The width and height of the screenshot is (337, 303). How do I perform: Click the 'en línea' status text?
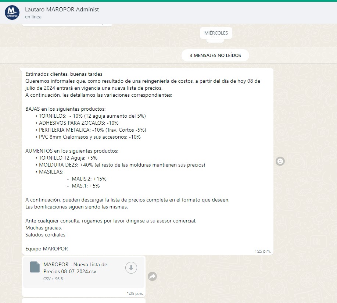click(x=33, y=17)
